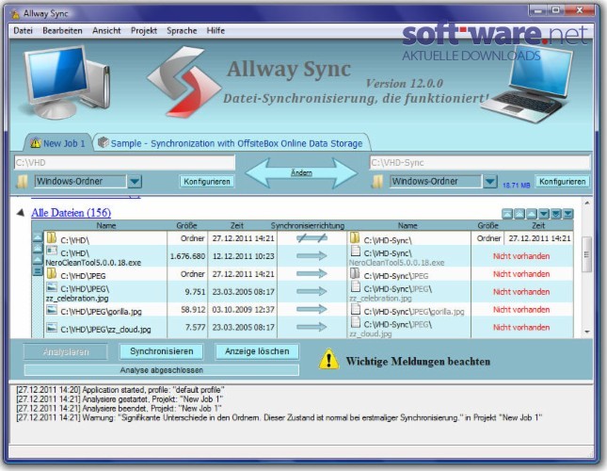Screen dimensions: 607x471
Task: Click the left Konfigurieren button
Action: click(x=207, y=181)
